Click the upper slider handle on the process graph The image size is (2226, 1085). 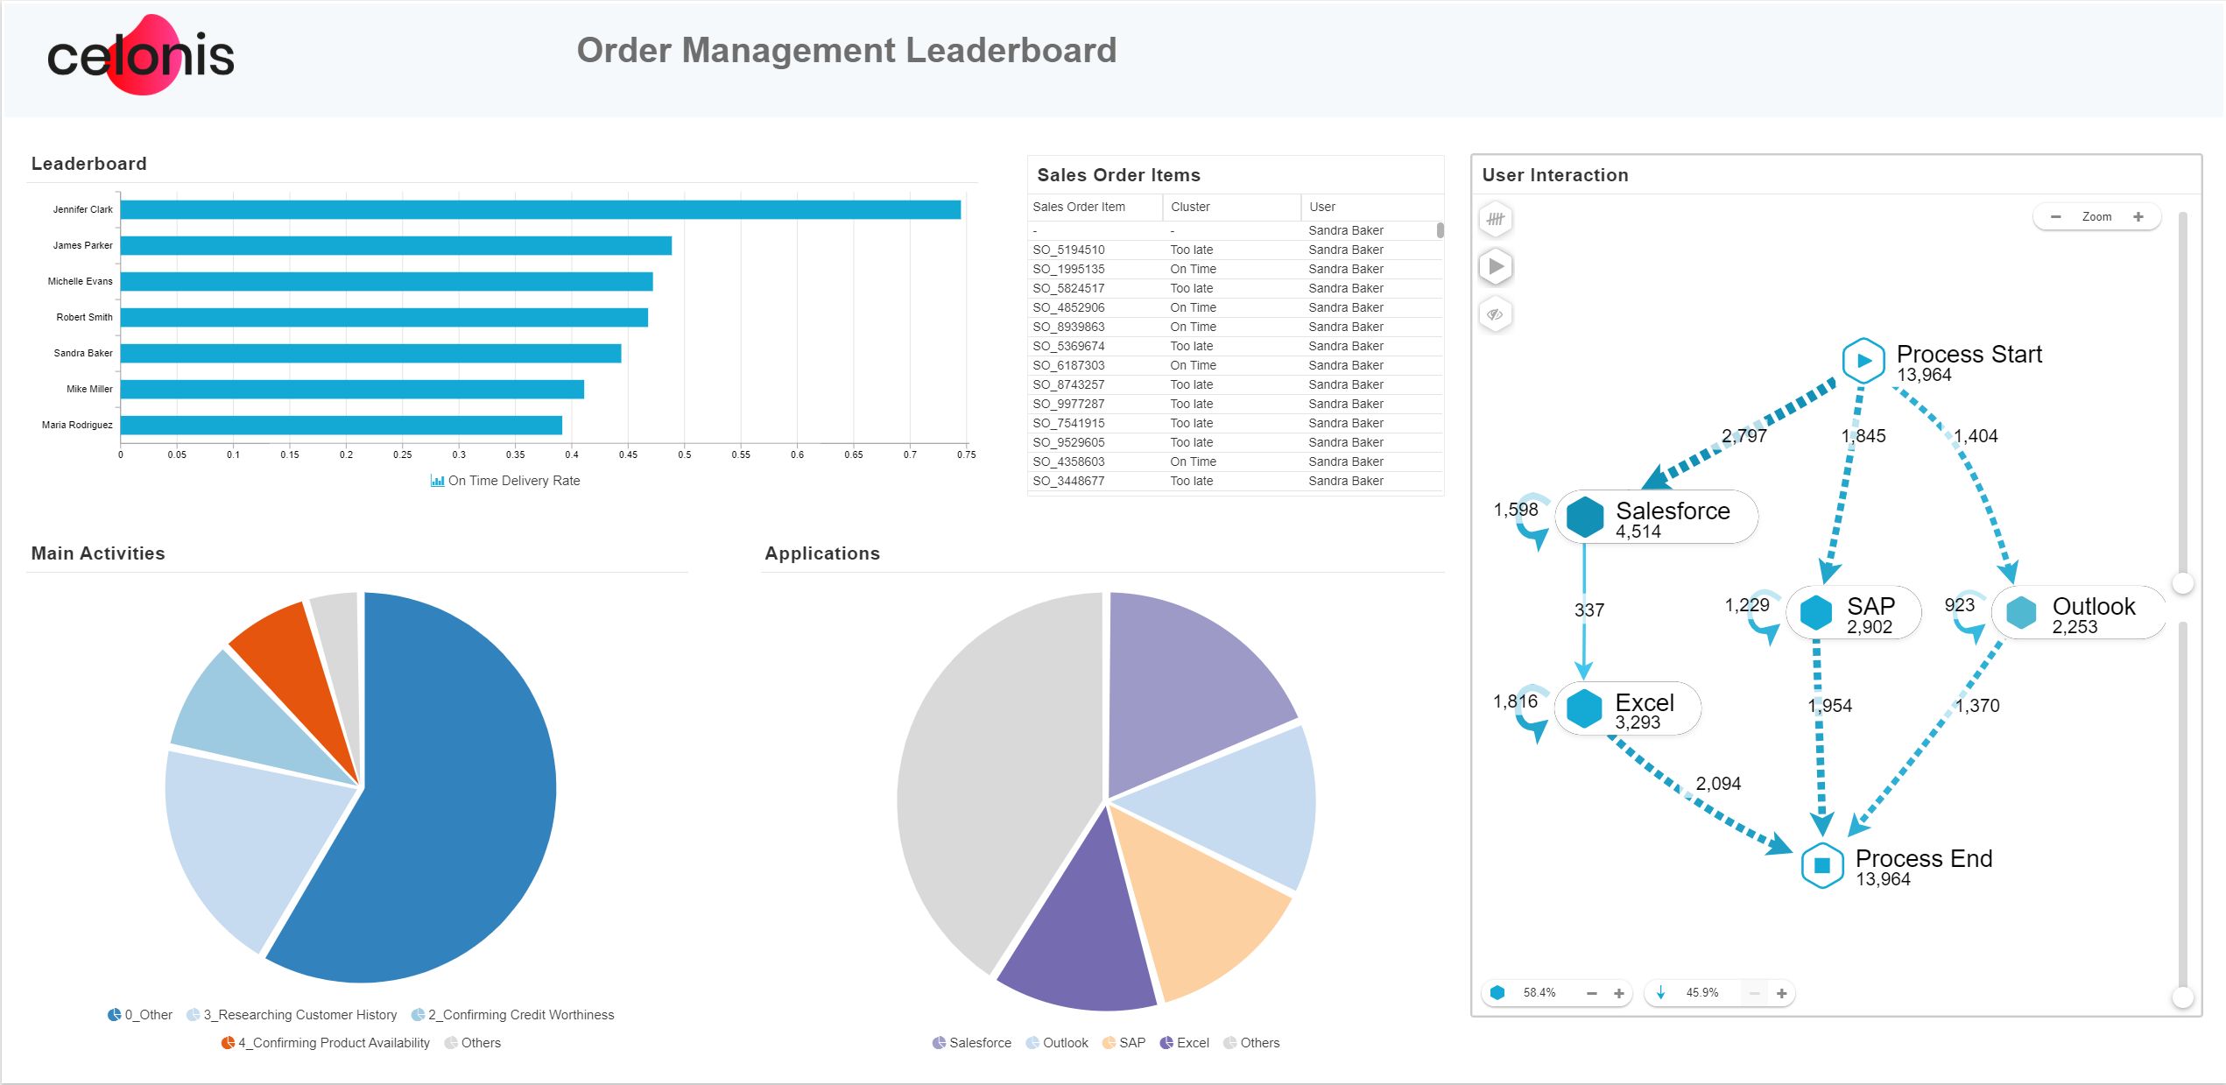(x=2183, y=583)
